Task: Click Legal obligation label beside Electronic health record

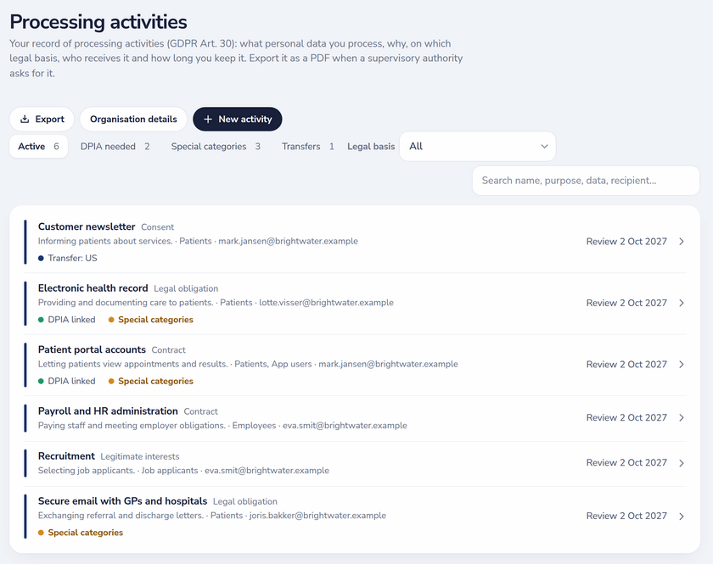Action: (x=186, y=288)
